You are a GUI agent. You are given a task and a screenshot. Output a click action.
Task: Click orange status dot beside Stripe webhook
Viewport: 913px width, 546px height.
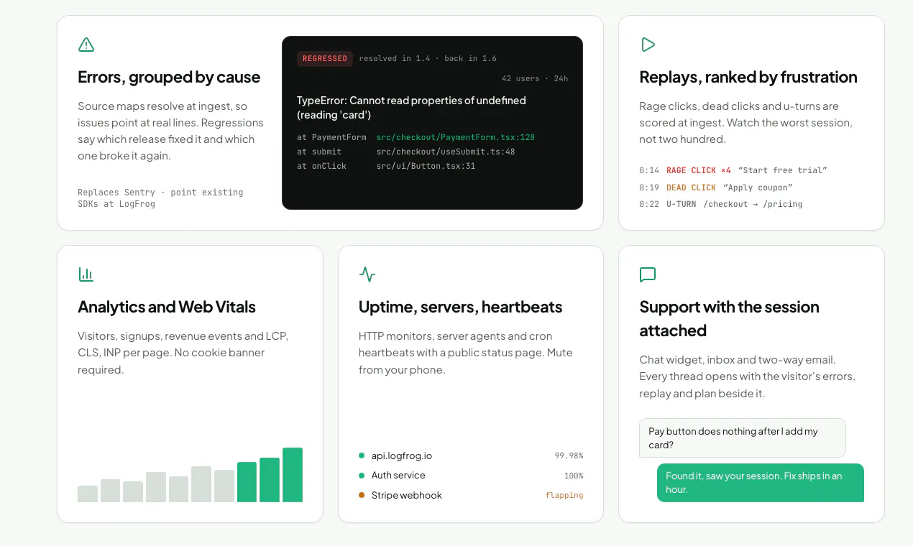(x=362, y=495)
